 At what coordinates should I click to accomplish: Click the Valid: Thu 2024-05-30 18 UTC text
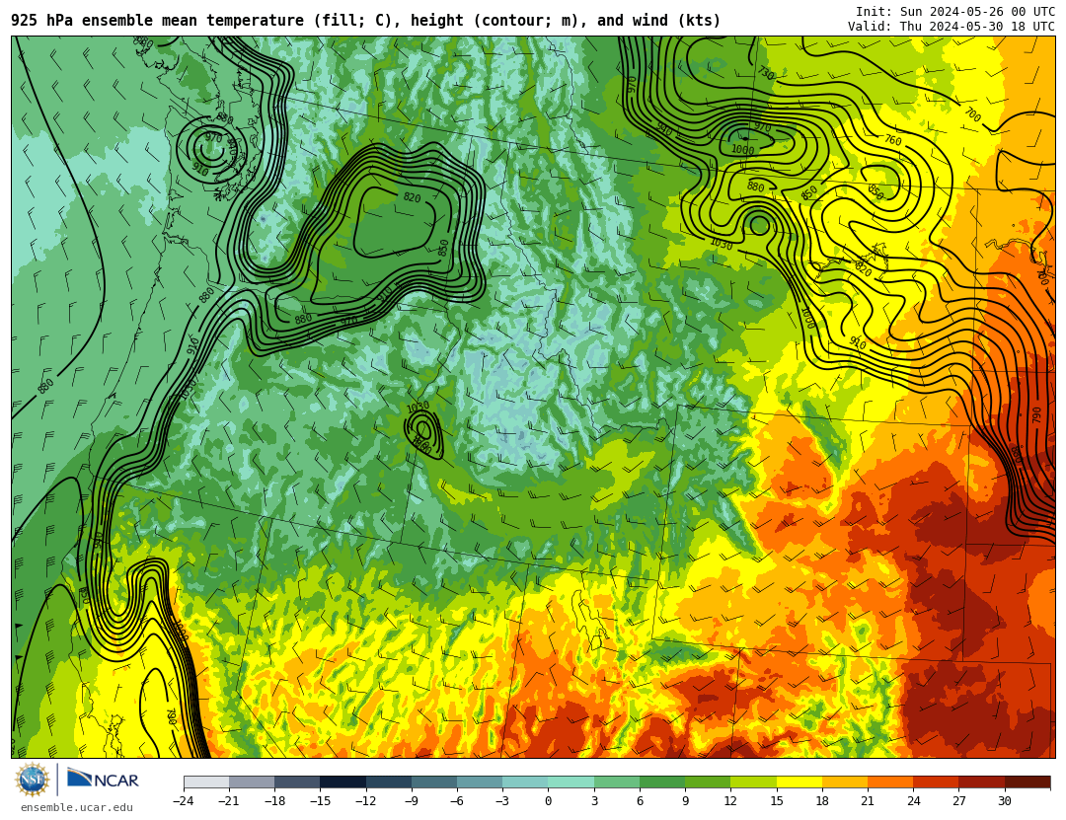[952, 27]
